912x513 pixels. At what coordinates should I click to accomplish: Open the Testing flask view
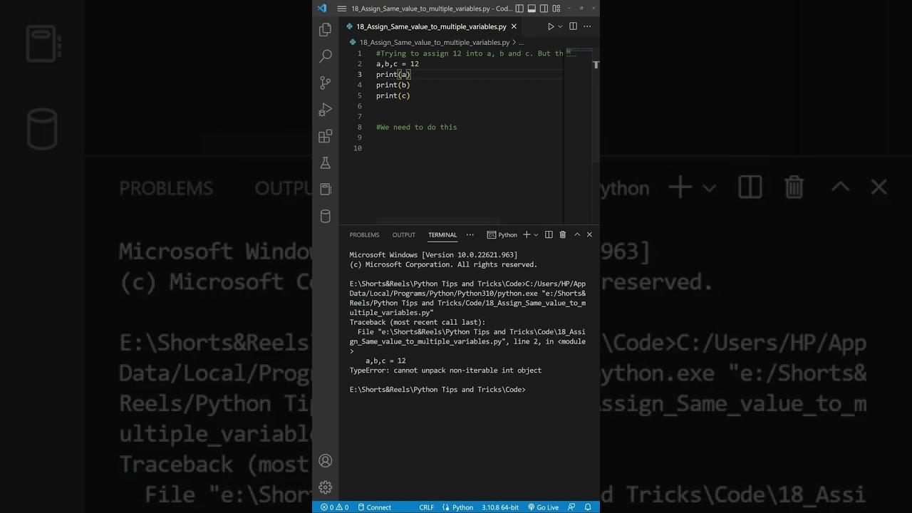[x=326, y=163]
